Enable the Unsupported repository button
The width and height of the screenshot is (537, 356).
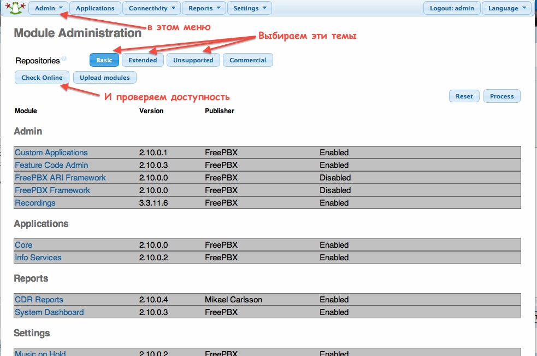(x=193, y=60)
